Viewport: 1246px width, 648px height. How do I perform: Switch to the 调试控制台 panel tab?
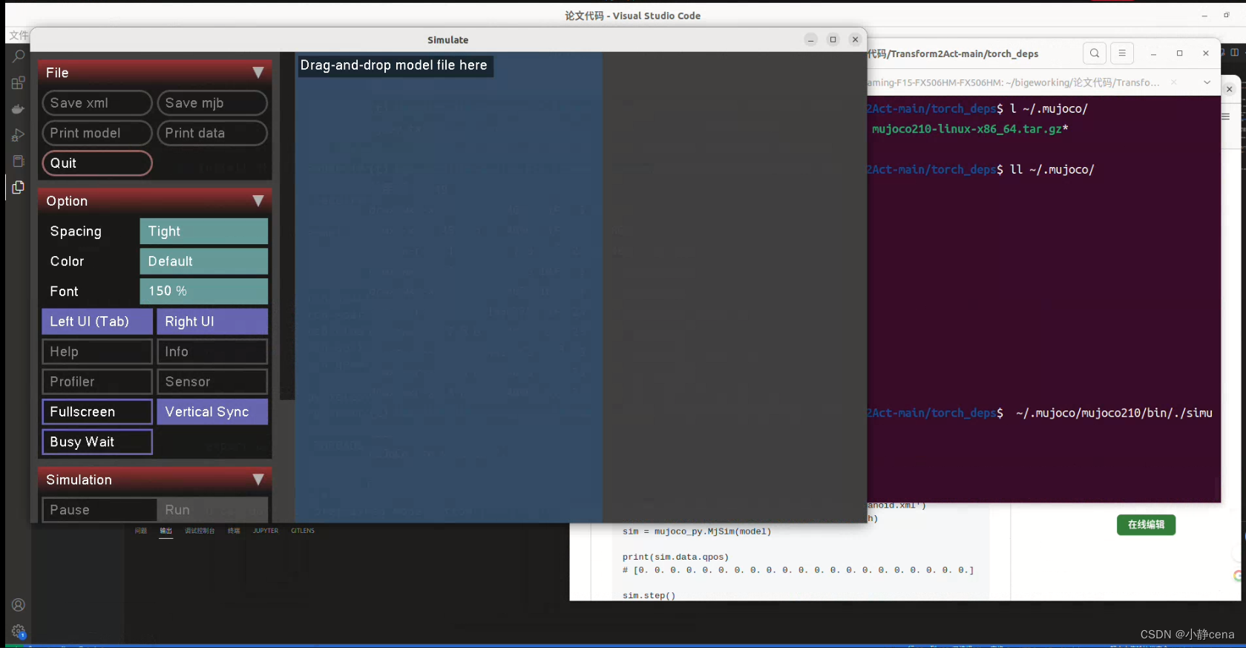coord(200,531)
